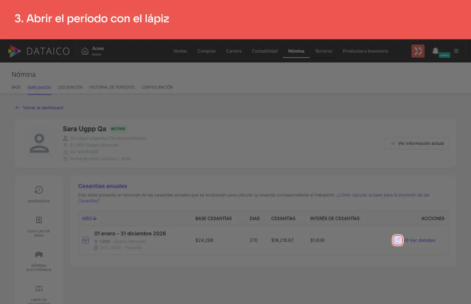
Task: Switch to Historial de Periodos tab
Action: coord(112,87)
